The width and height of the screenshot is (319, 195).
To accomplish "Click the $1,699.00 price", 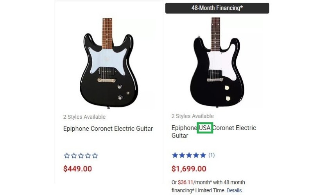I will (189, 169).
